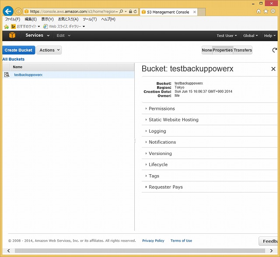Open the Global region dropdown

tap(251, 36)
